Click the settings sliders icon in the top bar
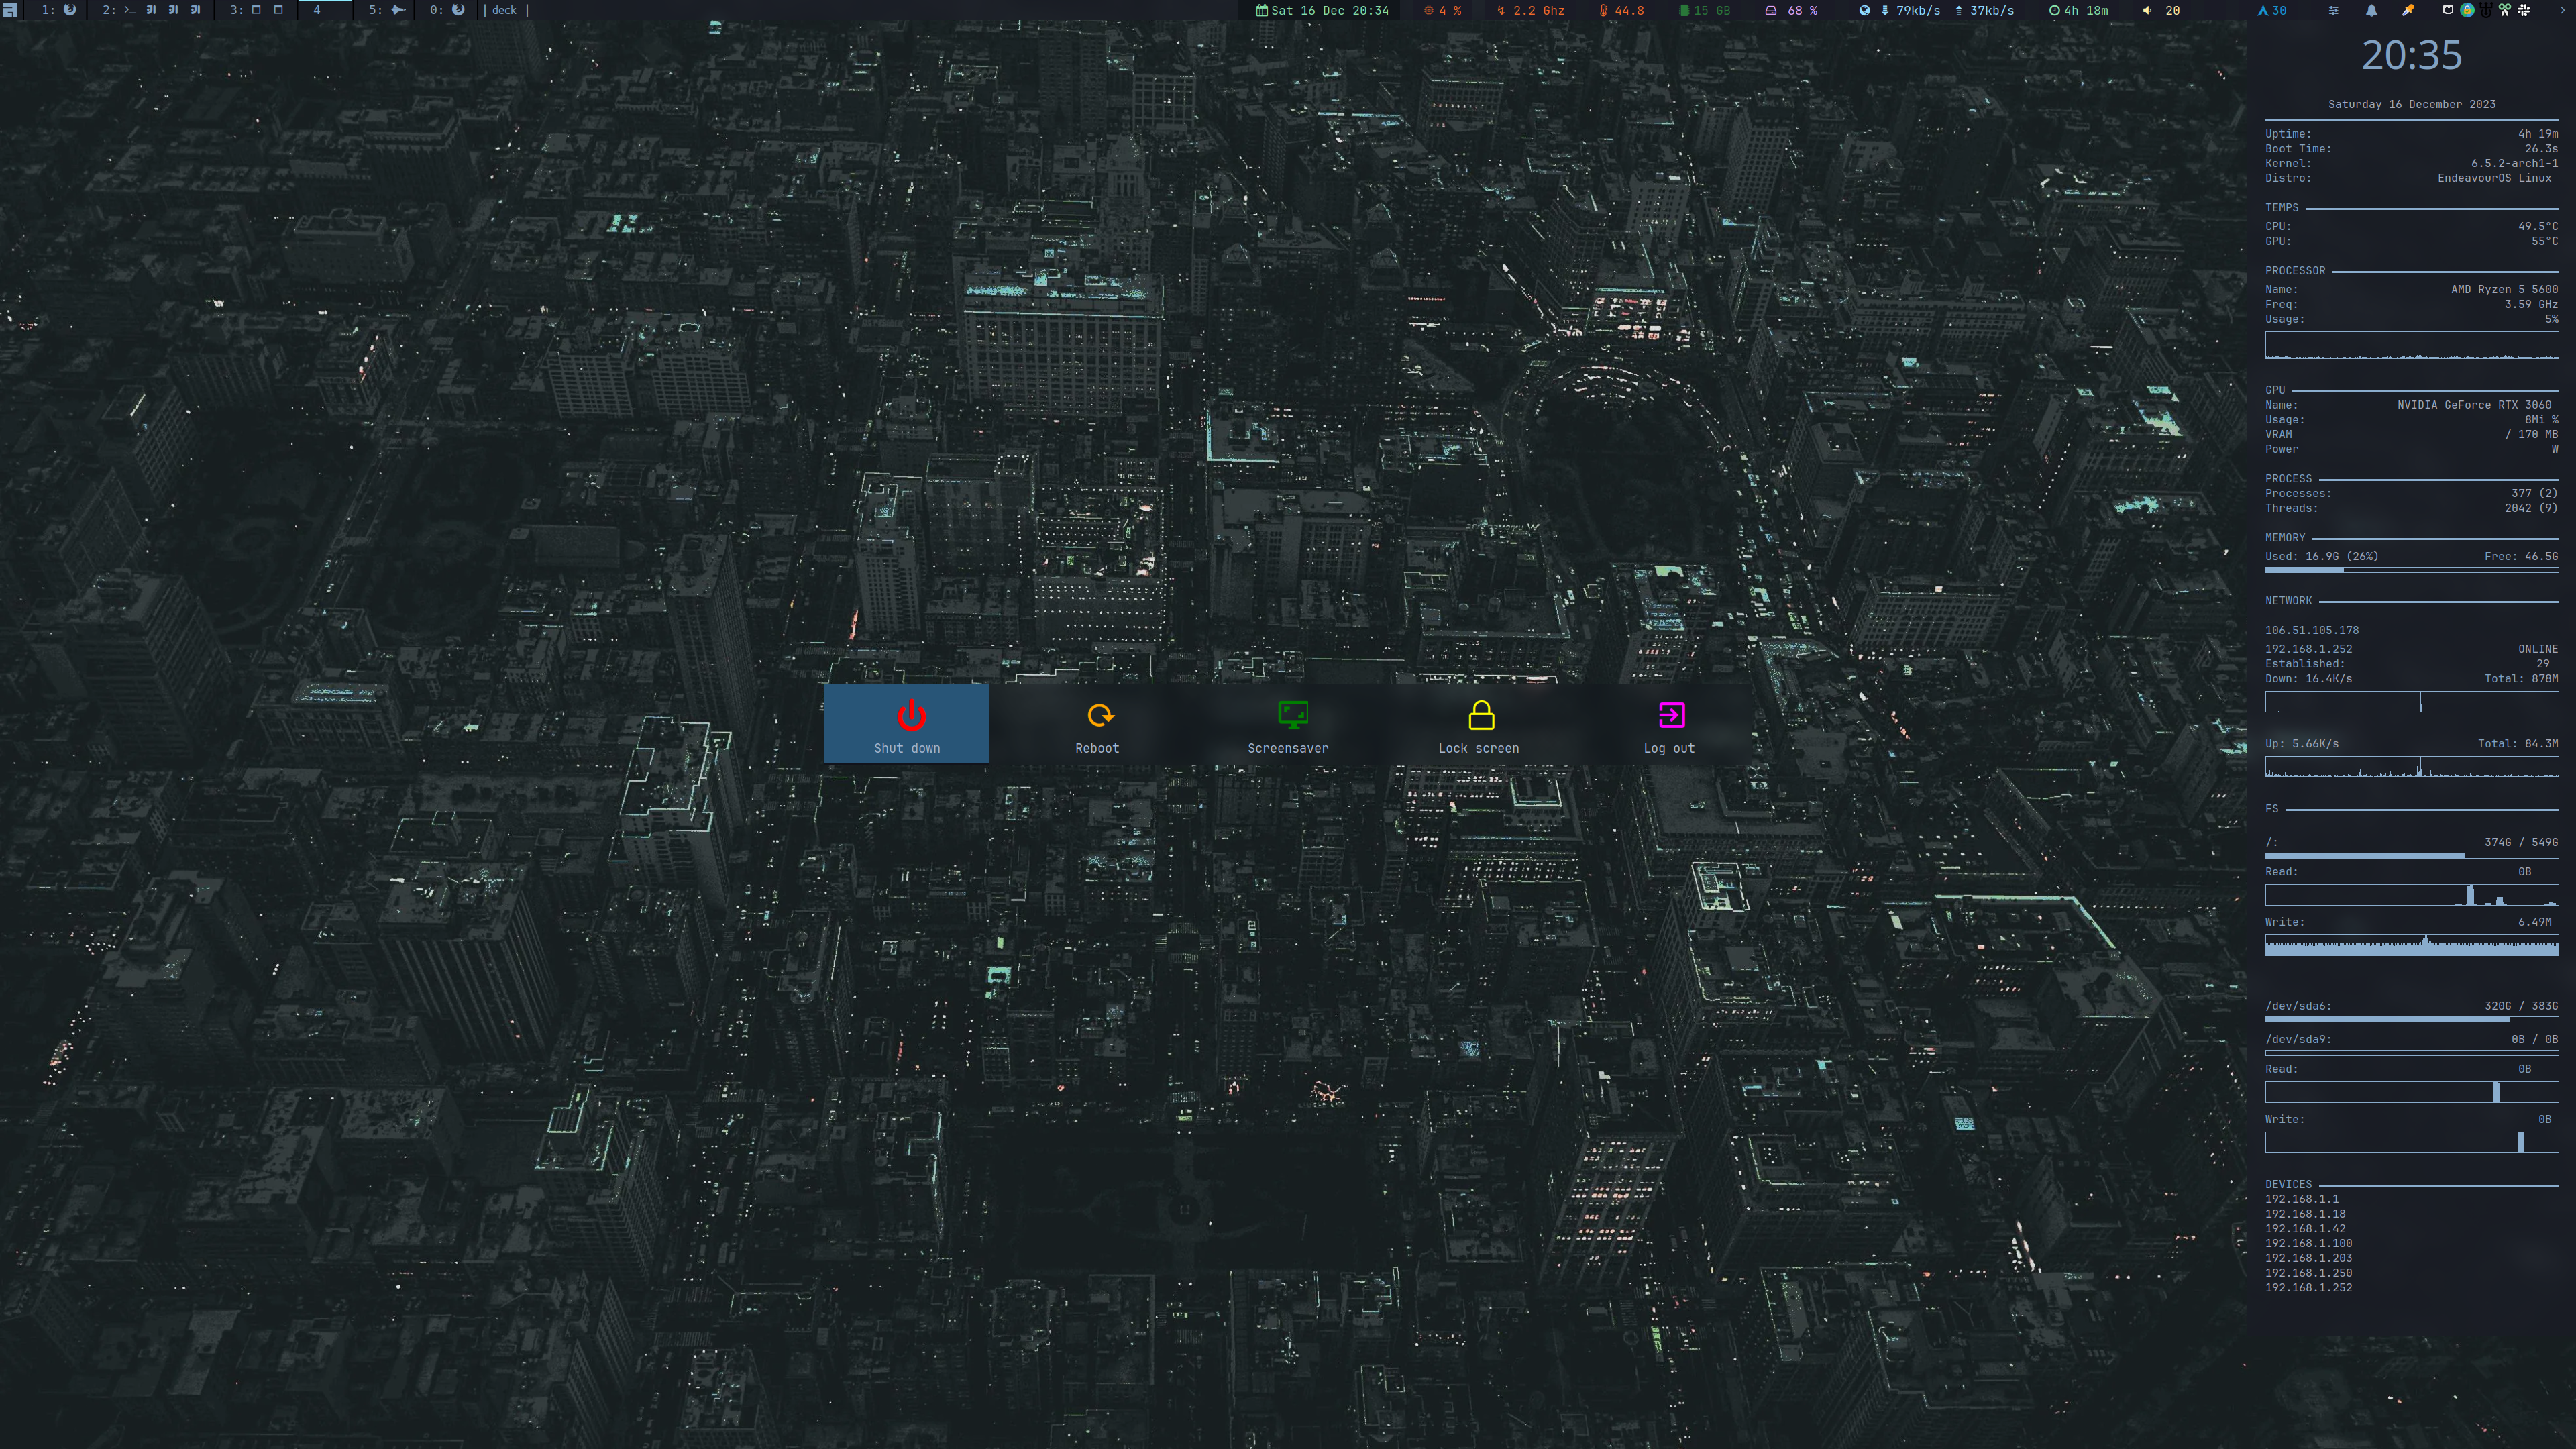The height and width of the screenshot is (1449, 2576). click(2334, 10)
